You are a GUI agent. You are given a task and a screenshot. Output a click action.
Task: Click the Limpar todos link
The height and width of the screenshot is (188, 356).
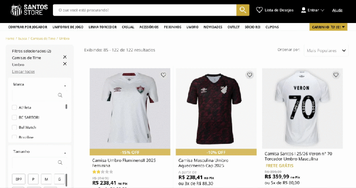pos(23,71)
